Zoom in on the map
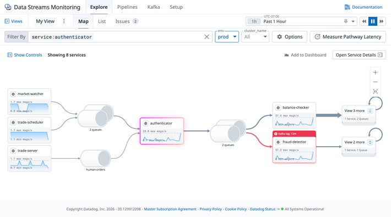This screenshot has height=217, width=391. 375,73
